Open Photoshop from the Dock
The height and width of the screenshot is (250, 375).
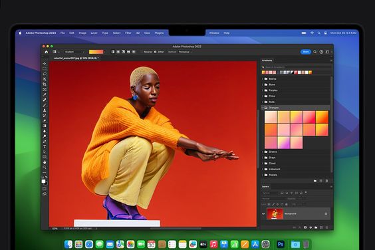(281, 244)
